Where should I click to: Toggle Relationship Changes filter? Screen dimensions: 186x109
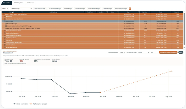[x=121, y=9]
